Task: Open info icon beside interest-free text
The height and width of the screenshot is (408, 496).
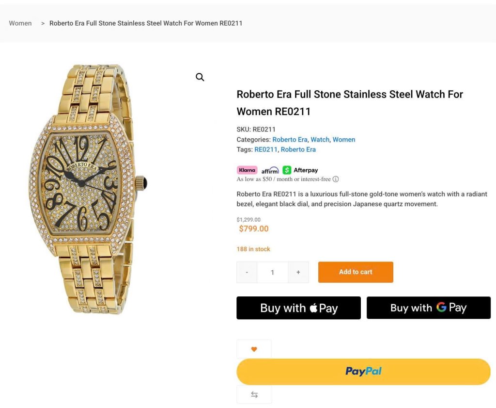Action: coord(336,179)
